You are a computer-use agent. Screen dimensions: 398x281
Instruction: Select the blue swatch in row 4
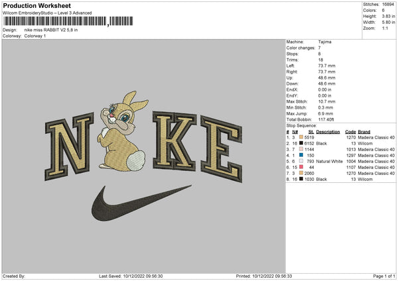pos(301,155)
